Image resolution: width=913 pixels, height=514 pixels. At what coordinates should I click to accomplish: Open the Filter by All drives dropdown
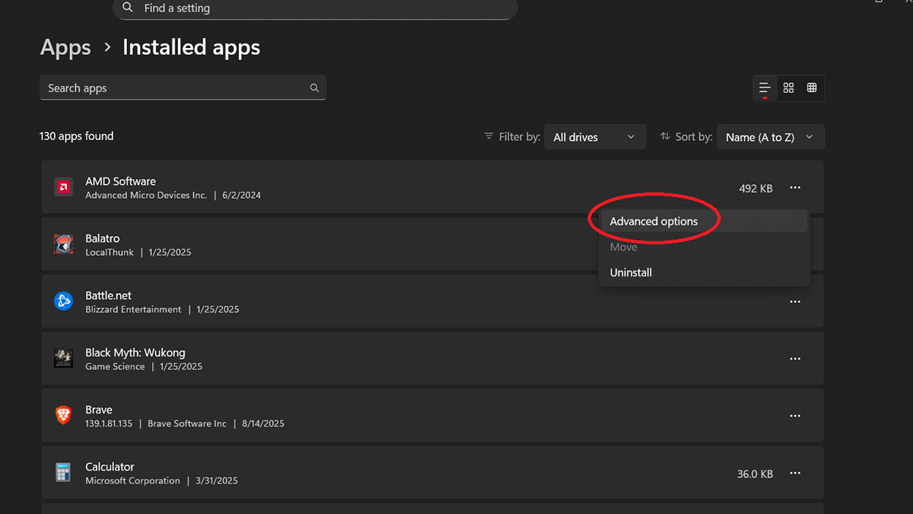[x=595, y=137]
